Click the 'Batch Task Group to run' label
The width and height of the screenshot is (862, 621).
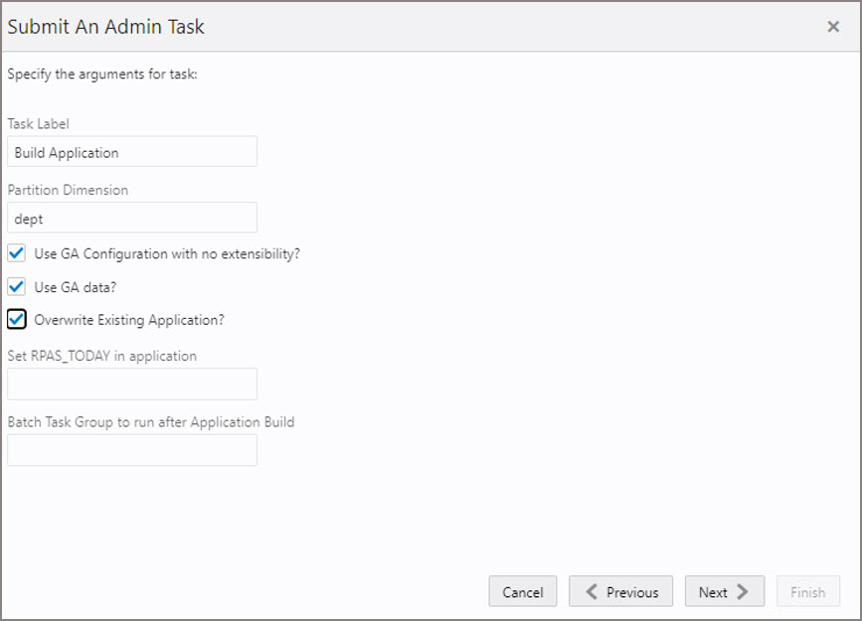pos(150,421)
